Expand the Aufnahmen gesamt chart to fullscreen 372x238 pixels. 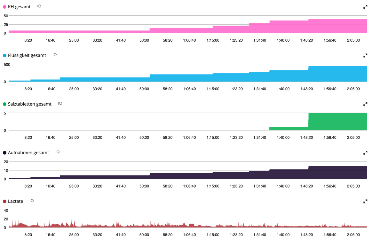click(x=365, y=153)
